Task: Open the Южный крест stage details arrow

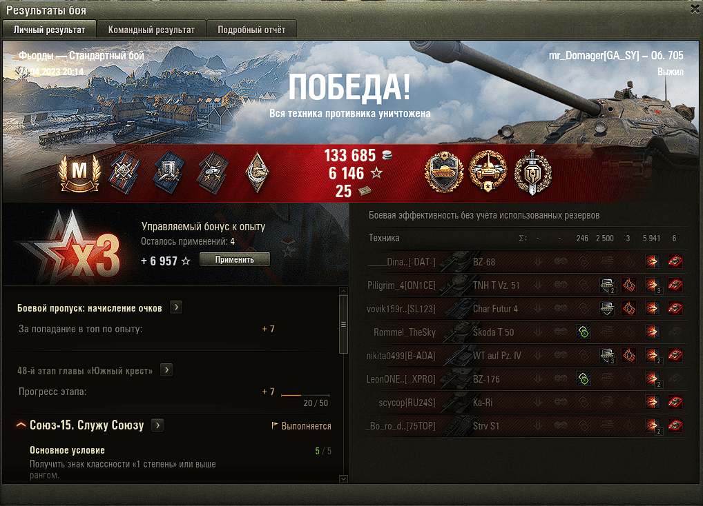Action: coord(166,370)
